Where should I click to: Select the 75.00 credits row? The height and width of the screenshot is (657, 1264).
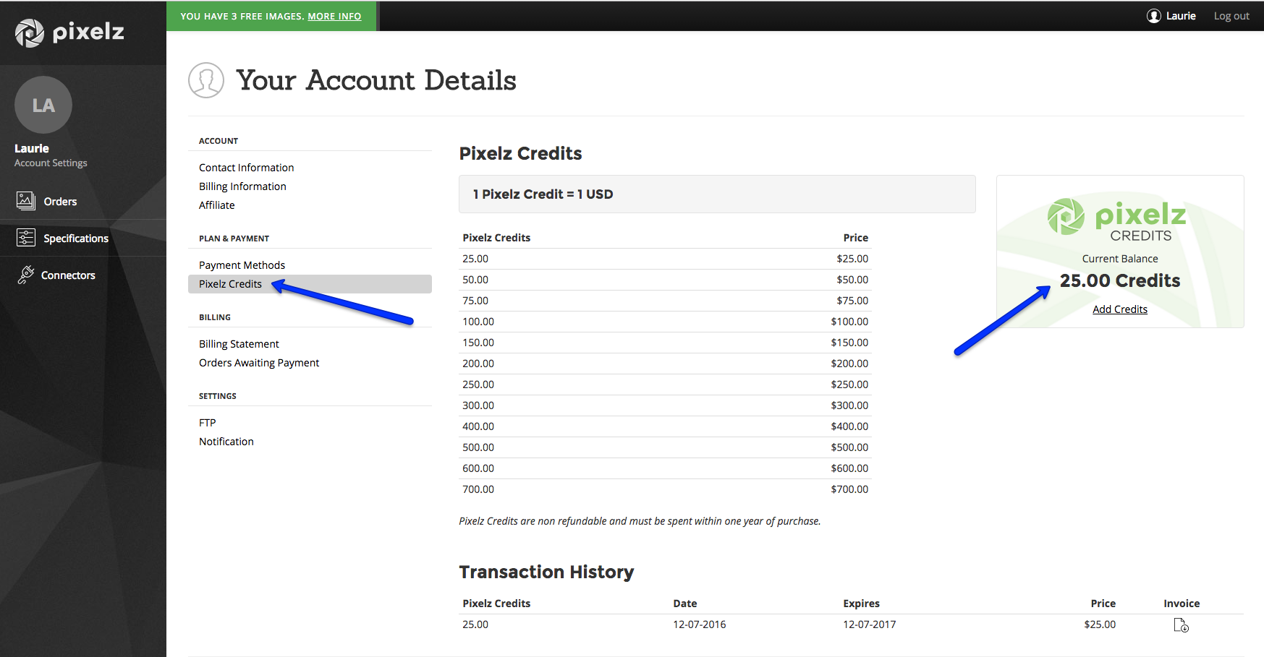click(x=665, y=301)
